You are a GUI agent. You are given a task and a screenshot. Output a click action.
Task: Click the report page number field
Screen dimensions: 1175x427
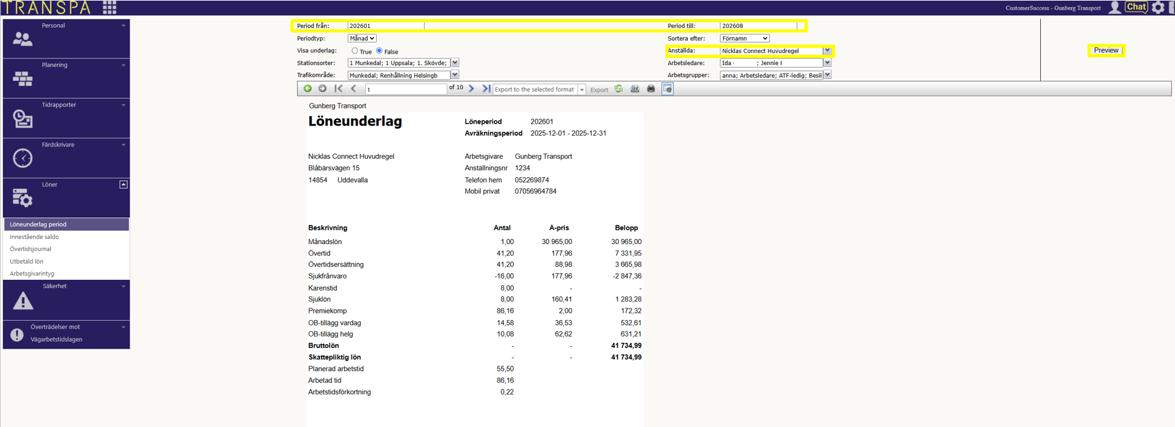406,89
